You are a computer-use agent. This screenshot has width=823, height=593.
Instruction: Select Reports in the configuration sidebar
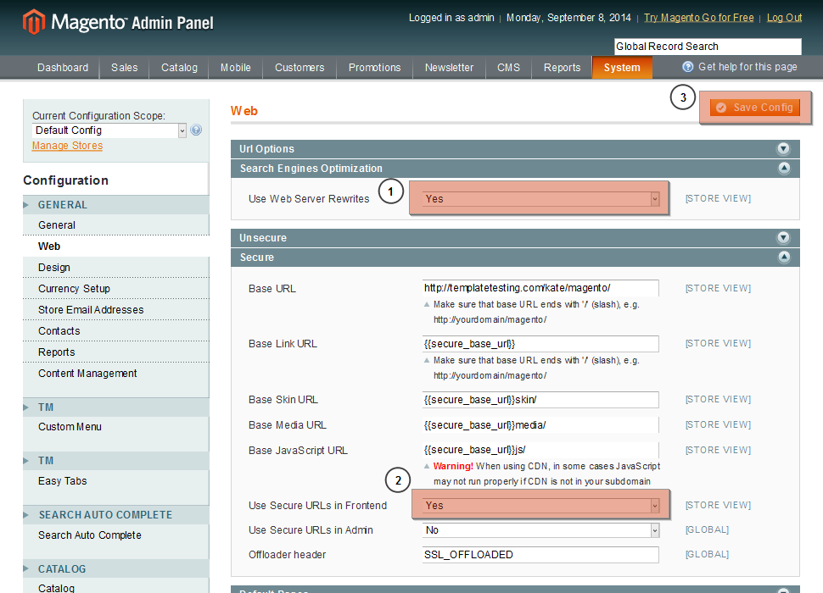click(116, 352)
